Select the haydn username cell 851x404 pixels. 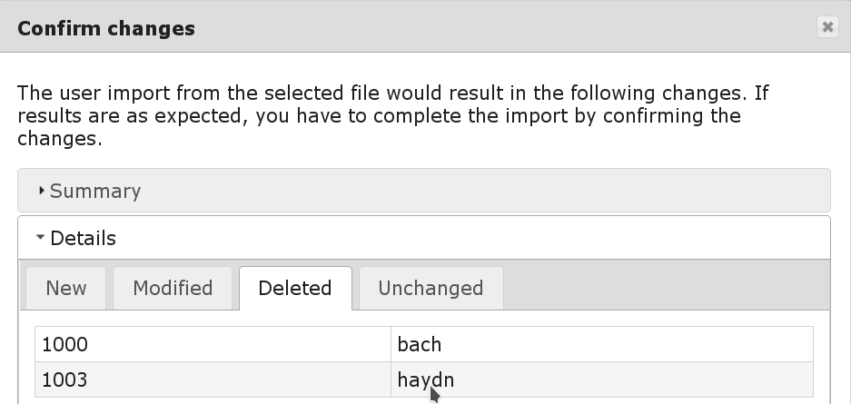coord(602,379)
